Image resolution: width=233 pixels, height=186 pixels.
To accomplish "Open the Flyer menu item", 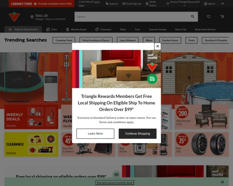I will [52, 29].
